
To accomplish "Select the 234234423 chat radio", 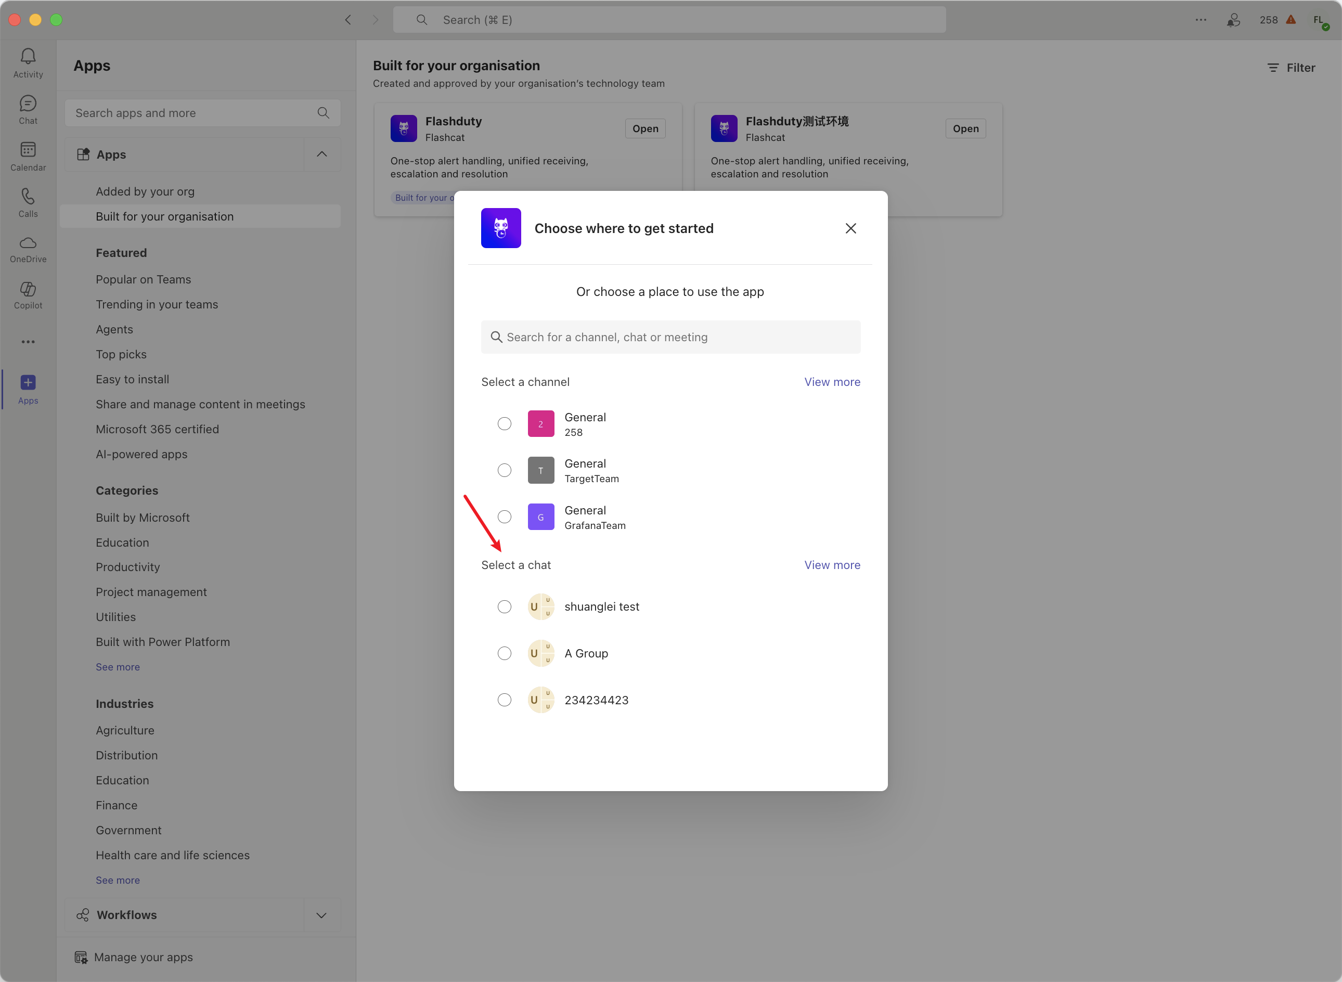I will pos(504,700).
